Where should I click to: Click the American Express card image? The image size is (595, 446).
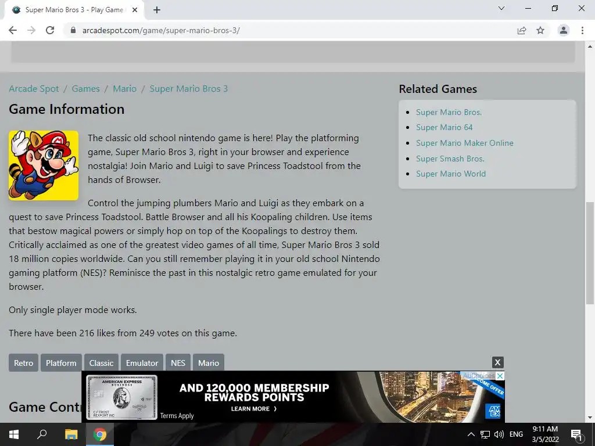coord(122,397)
